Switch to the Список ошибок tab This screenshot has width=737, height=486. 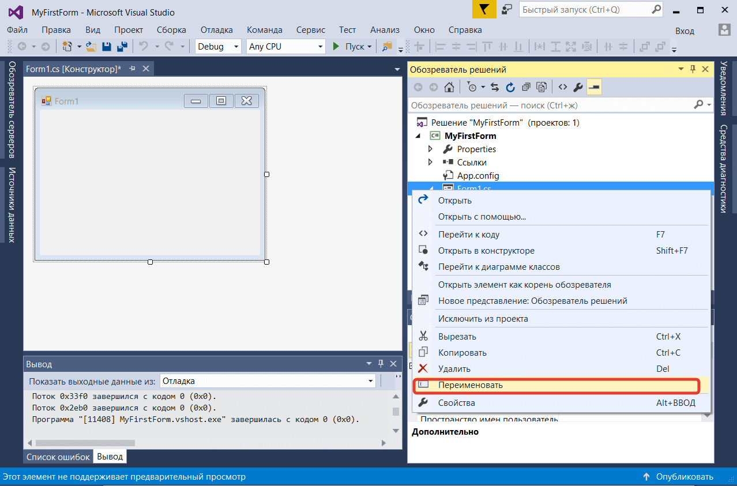[58, 457]
